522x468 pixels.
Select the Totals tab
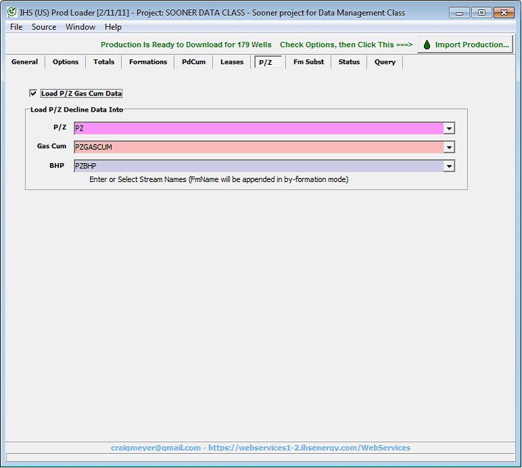[x=103, y=62]
